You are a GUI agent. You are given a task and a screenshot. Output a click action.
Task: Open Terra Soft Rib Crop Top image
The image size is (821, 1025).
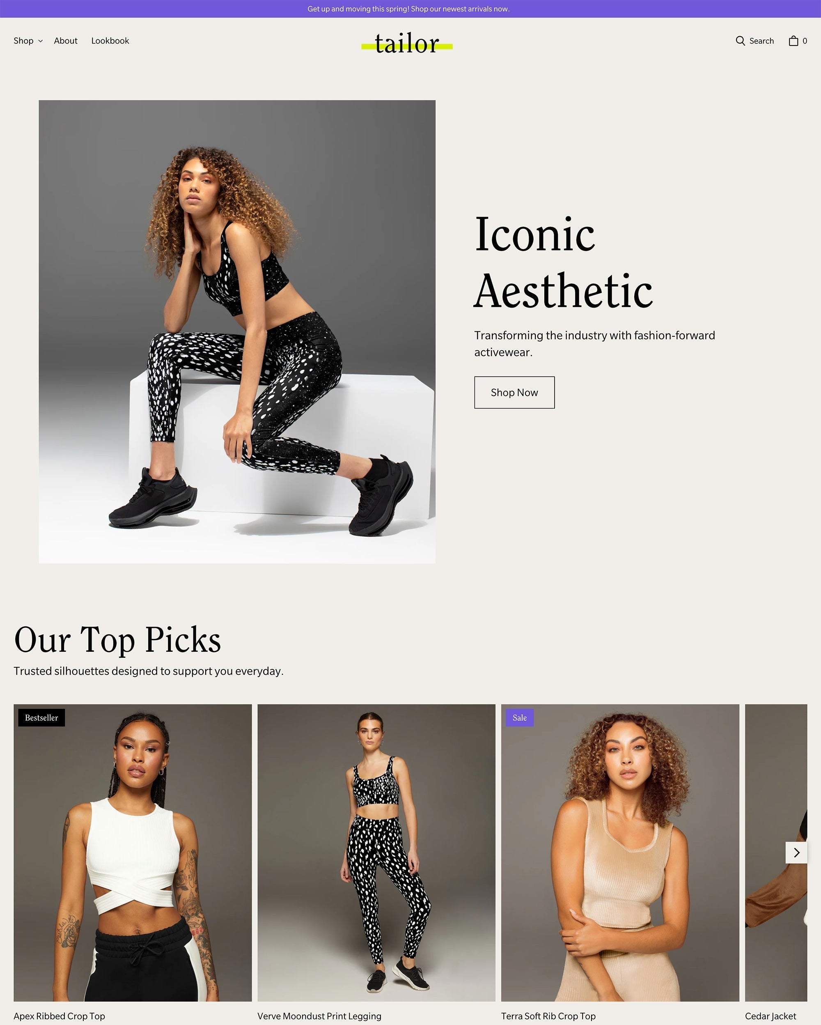click(x=620, y=853)
